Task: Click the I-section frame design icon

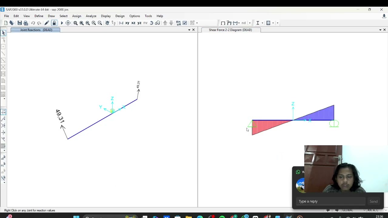Action: (258, 23)
